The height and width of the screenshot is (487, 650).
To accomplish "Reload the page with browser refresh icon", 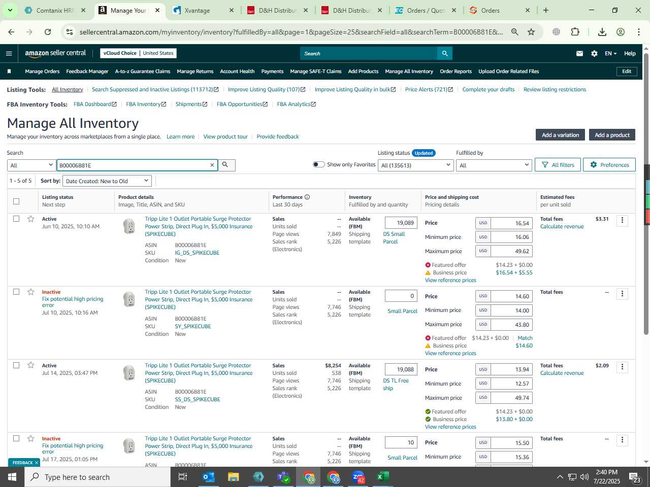I will click(48, 32).
